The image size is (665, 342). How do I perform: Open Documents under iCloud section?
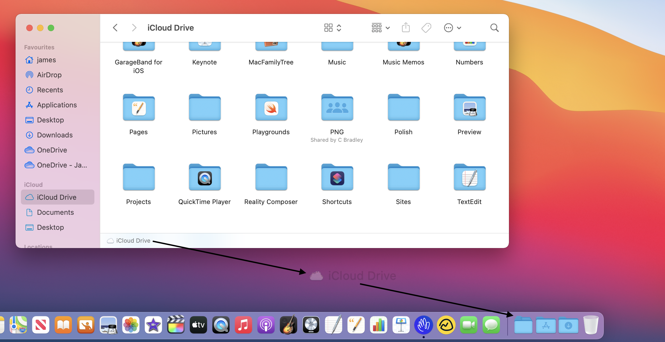click(55, 212)
